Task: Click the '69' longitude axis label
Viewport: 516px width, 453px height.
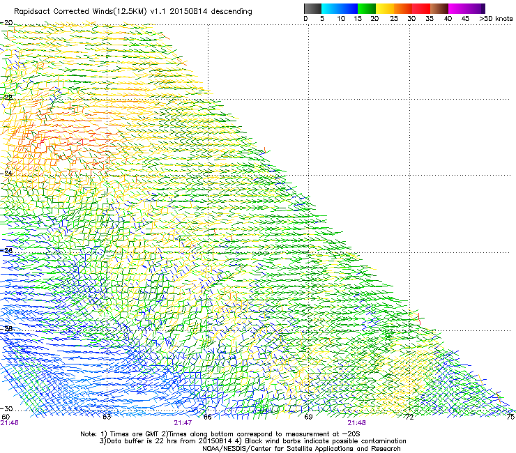Action: [x=308, y=417]
